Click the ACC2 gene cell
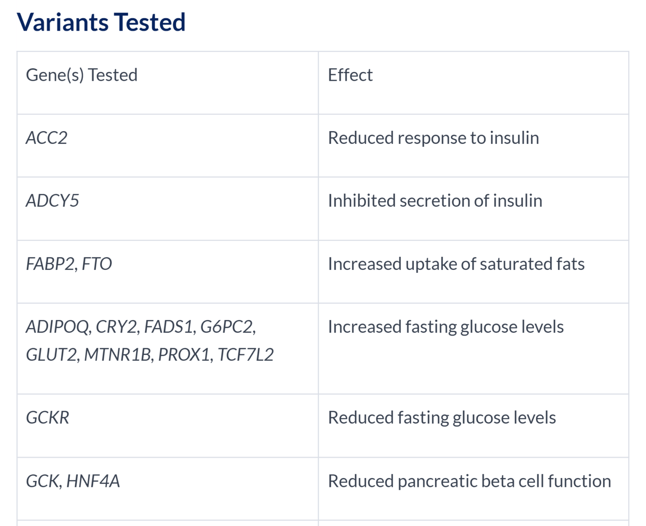This screenshot has width=646, height=526. pos(47,138)
